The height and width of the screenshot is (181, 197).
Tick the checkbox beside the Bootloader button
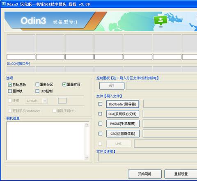click(x=100, y=104)
